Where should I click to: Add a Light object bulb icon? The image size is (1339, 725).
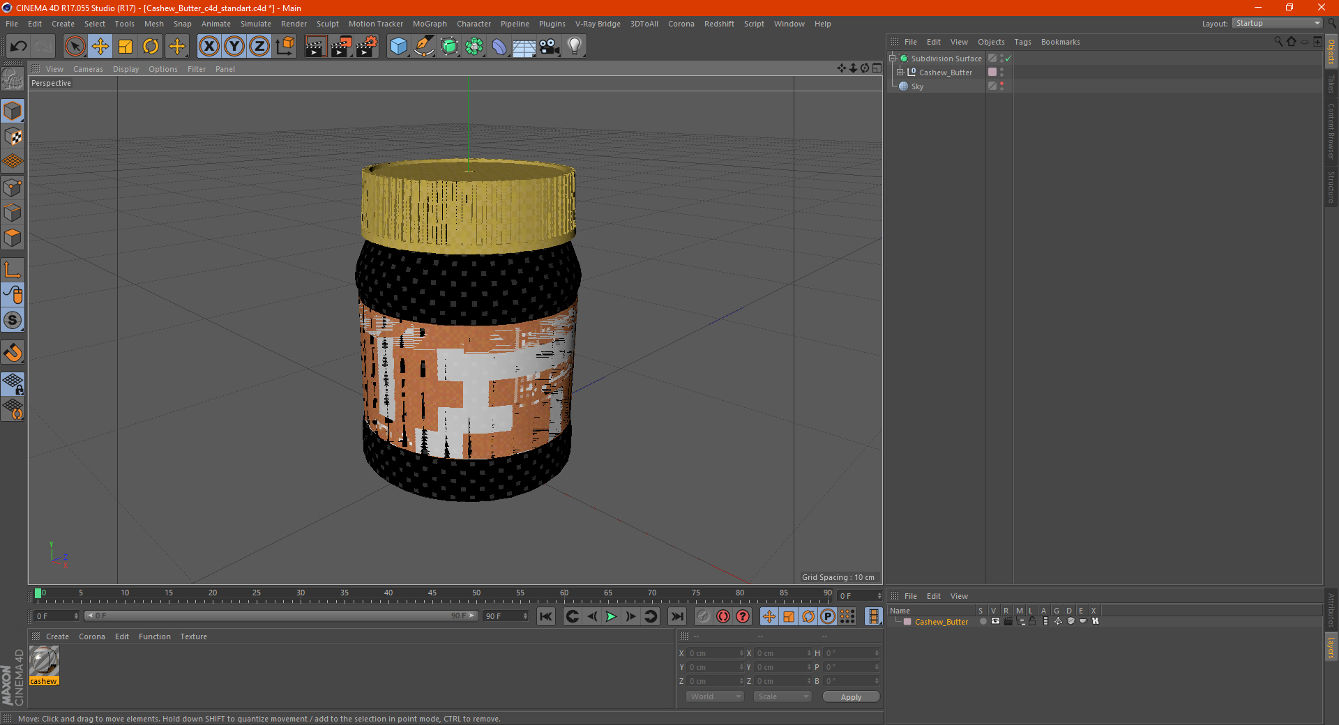[574, 47]
